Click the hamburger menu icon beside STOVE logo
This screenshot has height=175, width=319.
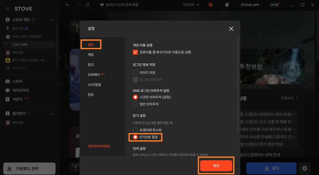click(x=7, y=9)
